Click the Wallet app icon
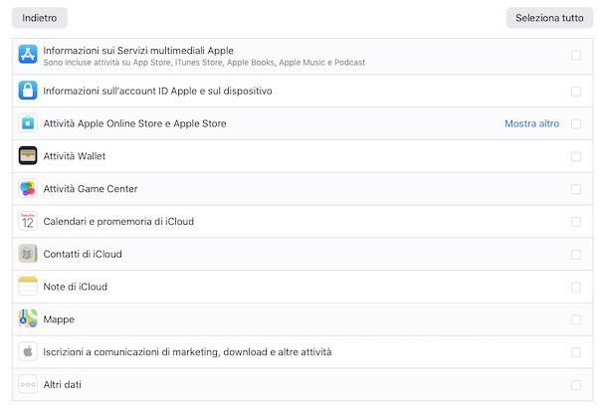The width and height of the screenshot is (607, 413). (28, 155)
